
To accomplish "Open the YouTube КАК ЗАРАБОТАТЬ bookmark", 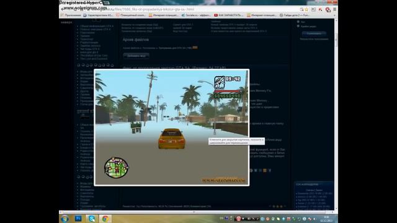I will [x=229, y=15].
